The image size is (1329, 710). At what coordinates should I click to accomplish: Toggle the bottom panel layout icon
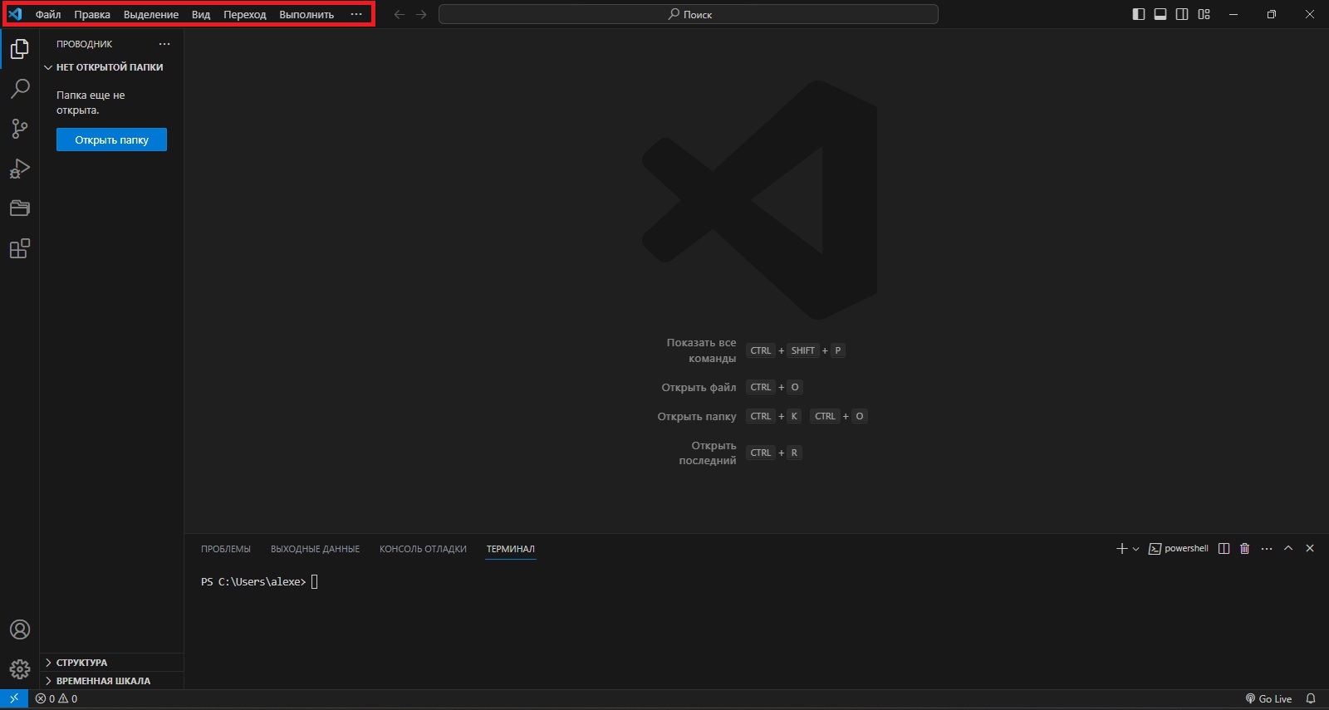point(1160,14)
